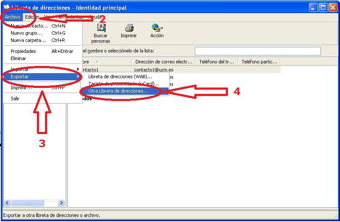Image resolution: width=340 pixels, height=222 pixels.
Task: Choose Nuevo grupo... from Archivo menu
Action: [x=26, y=33]
